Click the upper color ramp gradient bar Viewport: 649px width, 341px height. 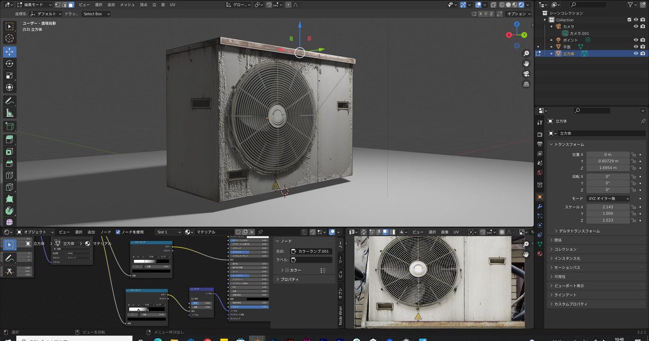coord(151,261)
